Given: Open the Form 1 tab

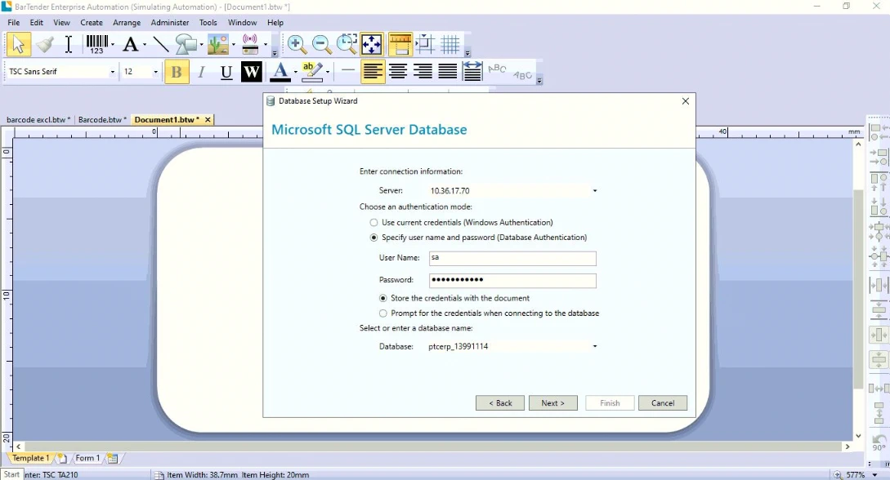Looking at the screenshot, I should click(87, 458).
